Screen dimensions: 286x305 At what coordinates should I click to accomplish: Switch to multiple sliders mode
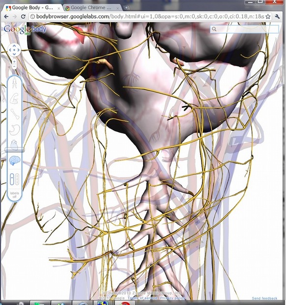pos(17,179)
